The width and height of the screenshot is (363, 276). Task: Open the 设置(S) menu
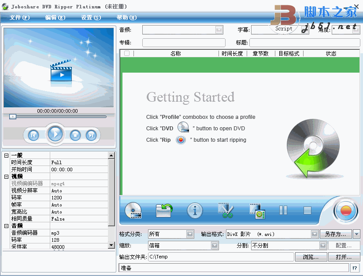point(91,18)
